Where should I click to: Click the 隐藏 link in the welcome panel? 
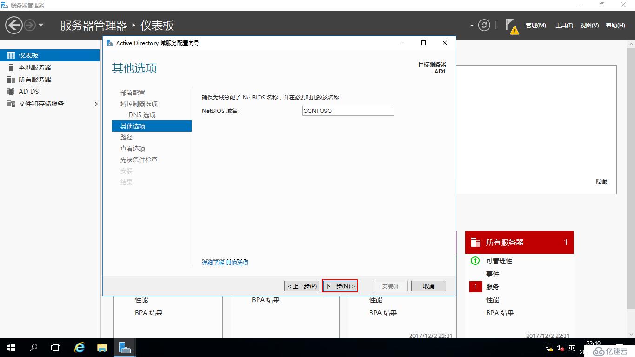tap(602, 181)
